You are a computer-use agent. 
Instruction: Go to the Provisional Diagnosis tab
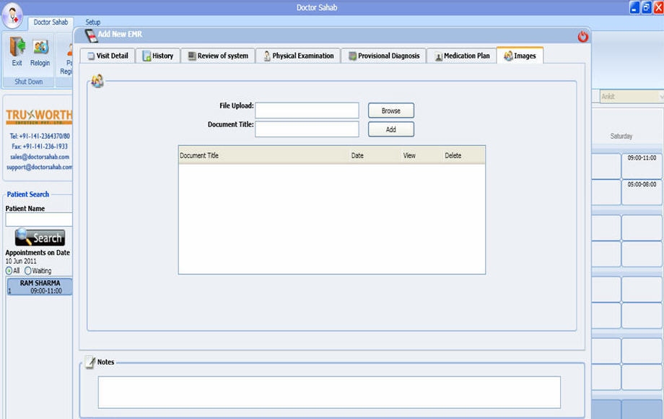pyautogui.click(x=383, y=56)
